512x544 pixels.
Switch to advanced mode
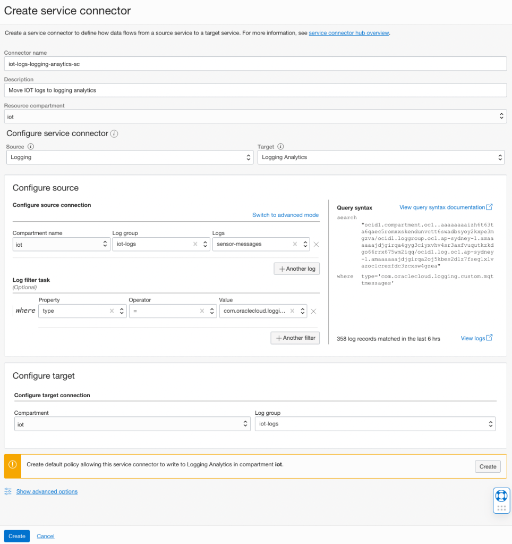coord(285,215)
